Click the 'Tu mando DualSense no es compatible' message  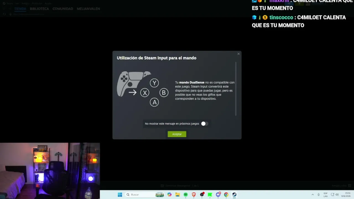coord(205,90)
